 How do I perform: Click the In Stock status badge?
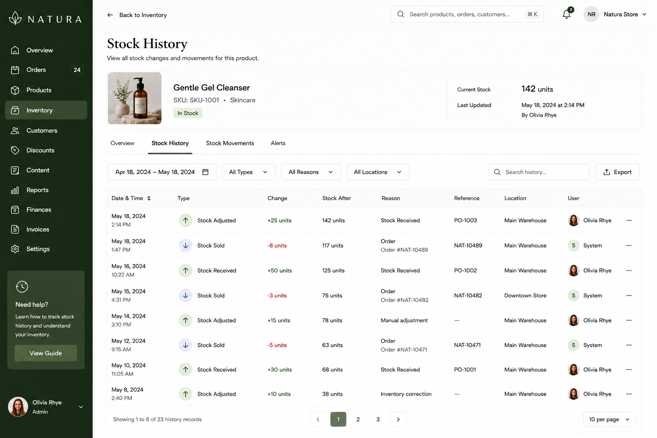[188, 113]
